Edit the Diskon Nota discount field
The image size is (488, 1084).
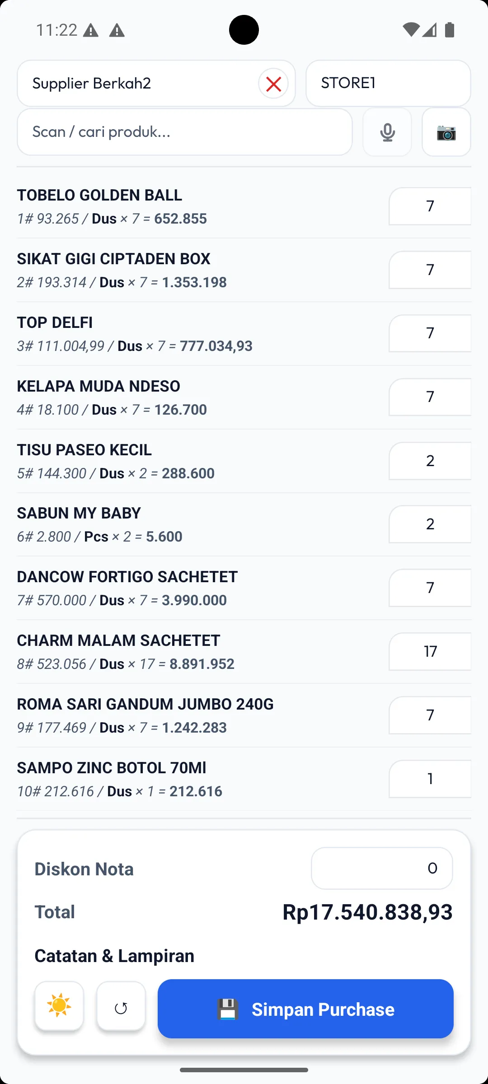tap(382, 868)
